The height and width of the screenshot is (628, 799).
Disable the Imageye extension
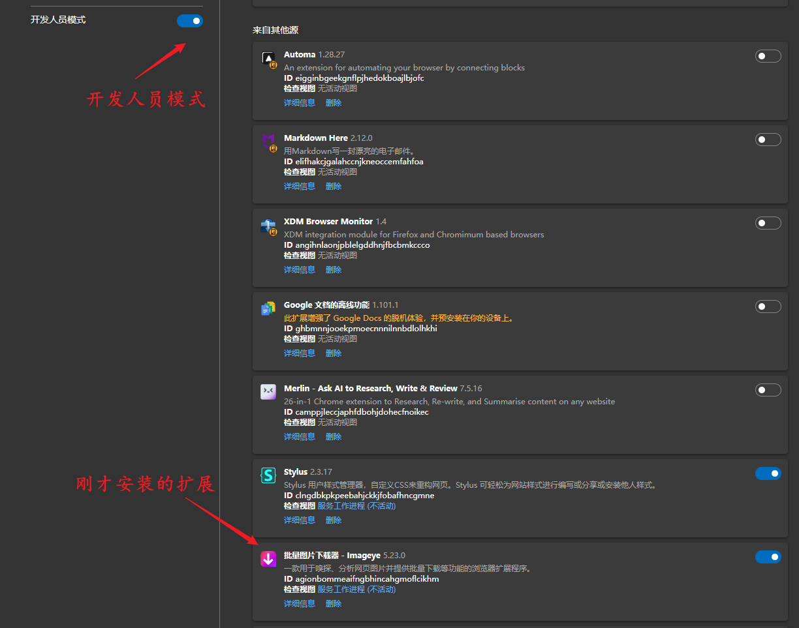[768, 557]
